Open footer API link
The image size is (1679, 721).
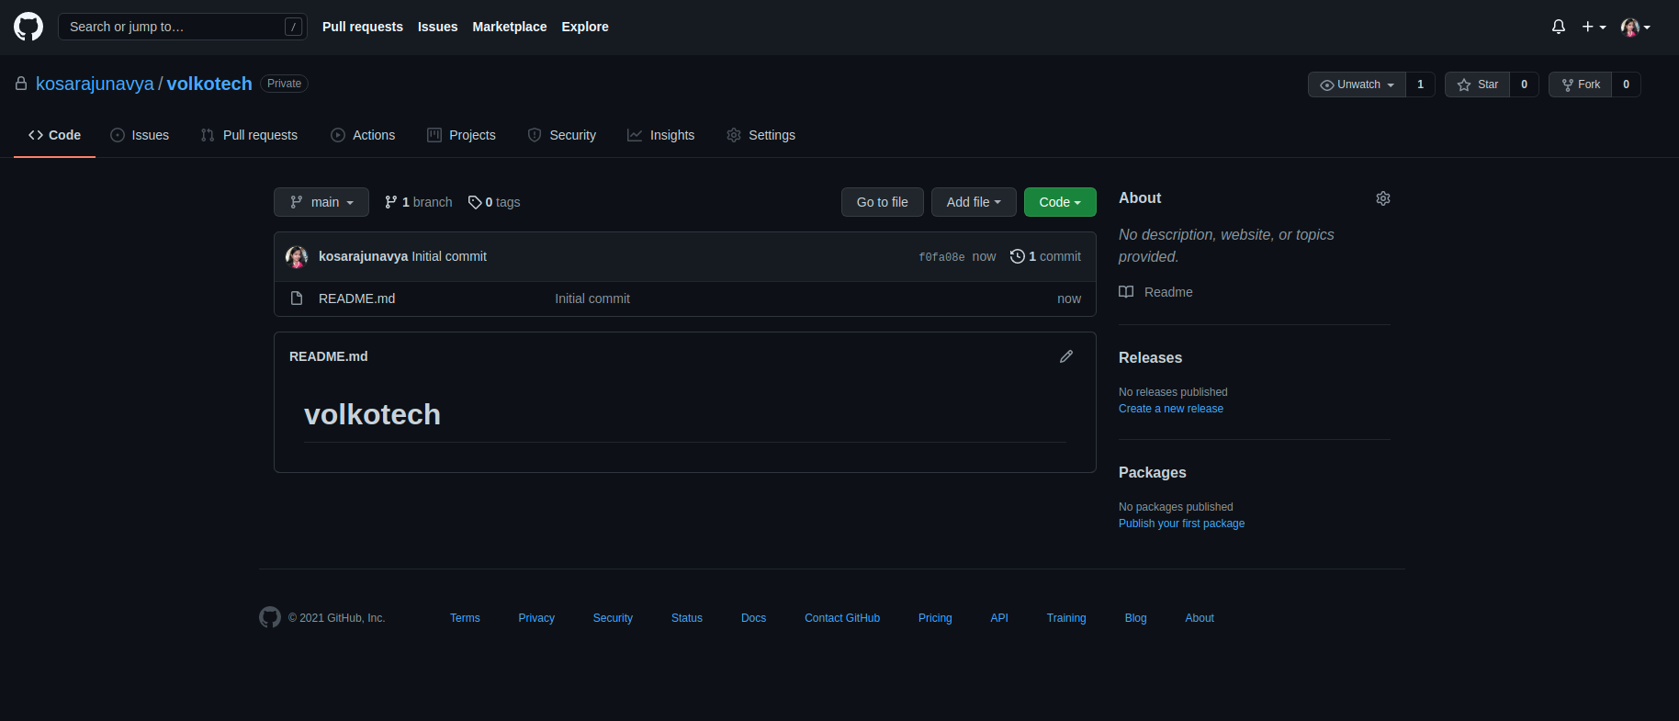pyautogui.click(x=999, y=618)
